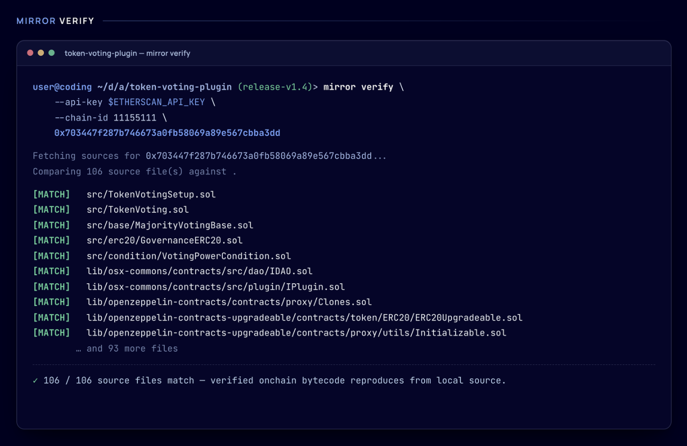Click 'src/TokenVotingSetup.sol' file path

tap(151, 195)
